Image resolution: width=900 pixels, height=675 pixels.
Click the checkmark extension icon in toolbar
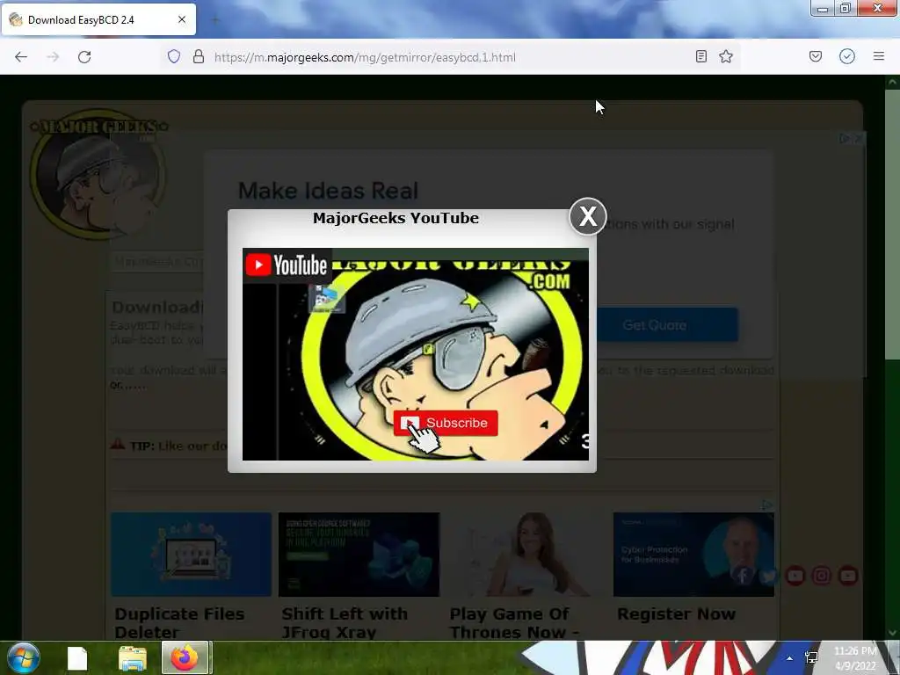[x=847, y=56]
